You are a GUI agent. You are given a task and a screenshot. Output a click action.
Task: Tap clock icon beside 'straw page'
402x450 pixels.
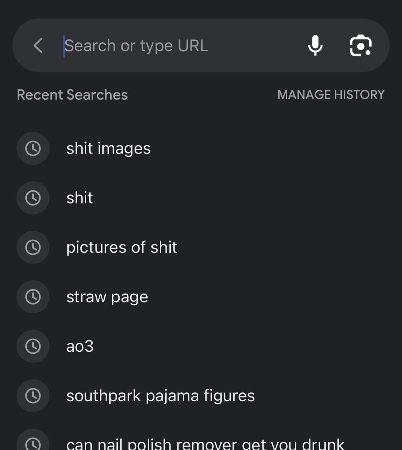click(33, 297)
